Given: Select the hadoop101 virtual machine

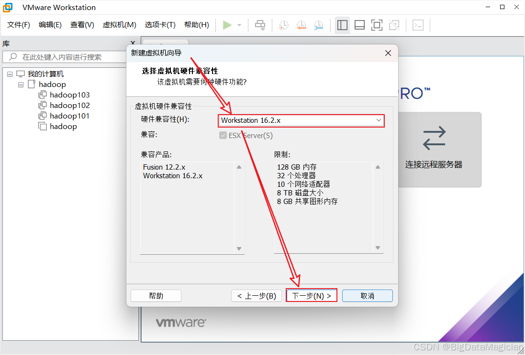Looking at the screenshot, I should click(70, 116).
